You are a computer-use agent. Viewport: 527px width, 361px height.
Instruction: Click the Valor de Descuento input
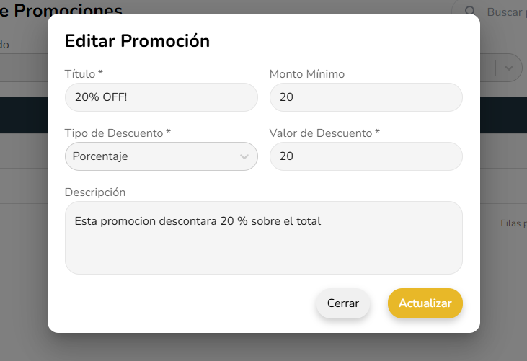pyautogui.click(x=366, y=156)
